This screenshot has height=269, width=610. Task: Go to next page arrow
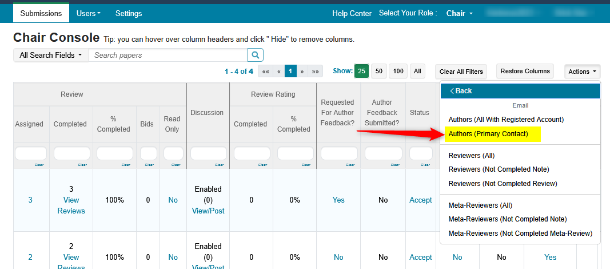[x=302, y=72]
